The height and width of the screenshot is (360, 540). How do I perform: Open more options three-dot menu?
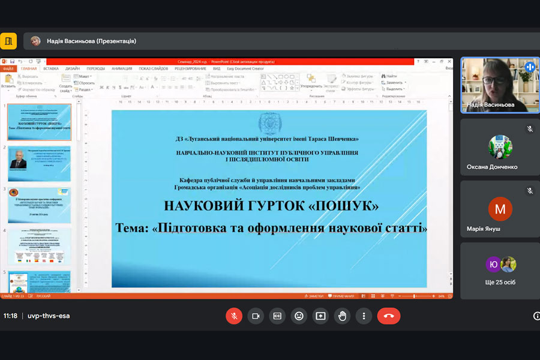pyautogui.click(x=364, y=316)
